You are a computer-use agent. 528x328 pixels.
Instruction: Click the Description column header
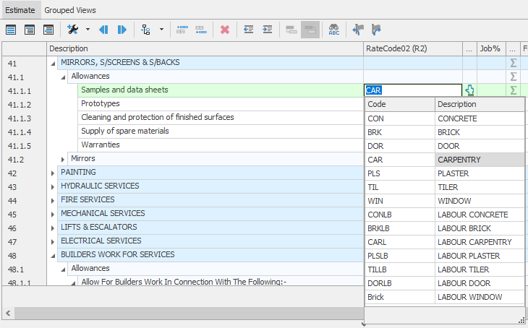(205, 49)
